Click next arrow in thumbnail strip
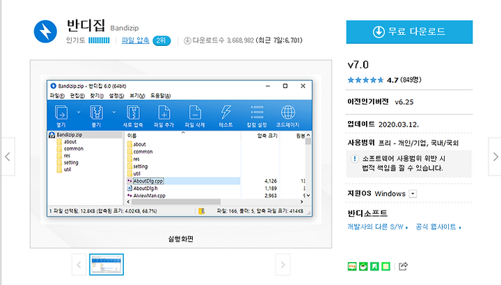Screen dimensions: 501x285 tap(283, 265)
